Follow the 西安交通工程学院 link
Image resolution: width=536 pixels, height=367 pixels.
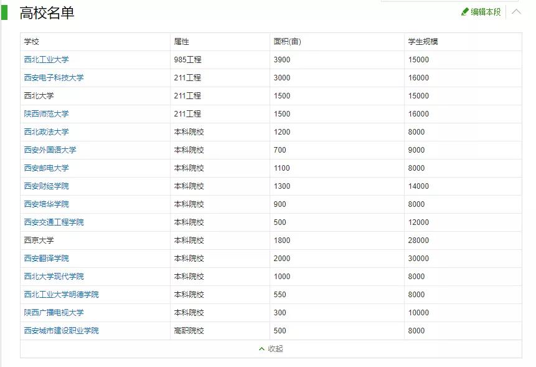click(x=54, y=222)
